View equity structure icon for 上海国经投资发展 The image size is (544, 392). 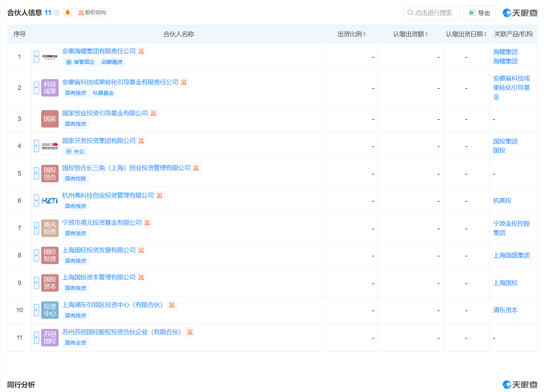coord(141,251)
